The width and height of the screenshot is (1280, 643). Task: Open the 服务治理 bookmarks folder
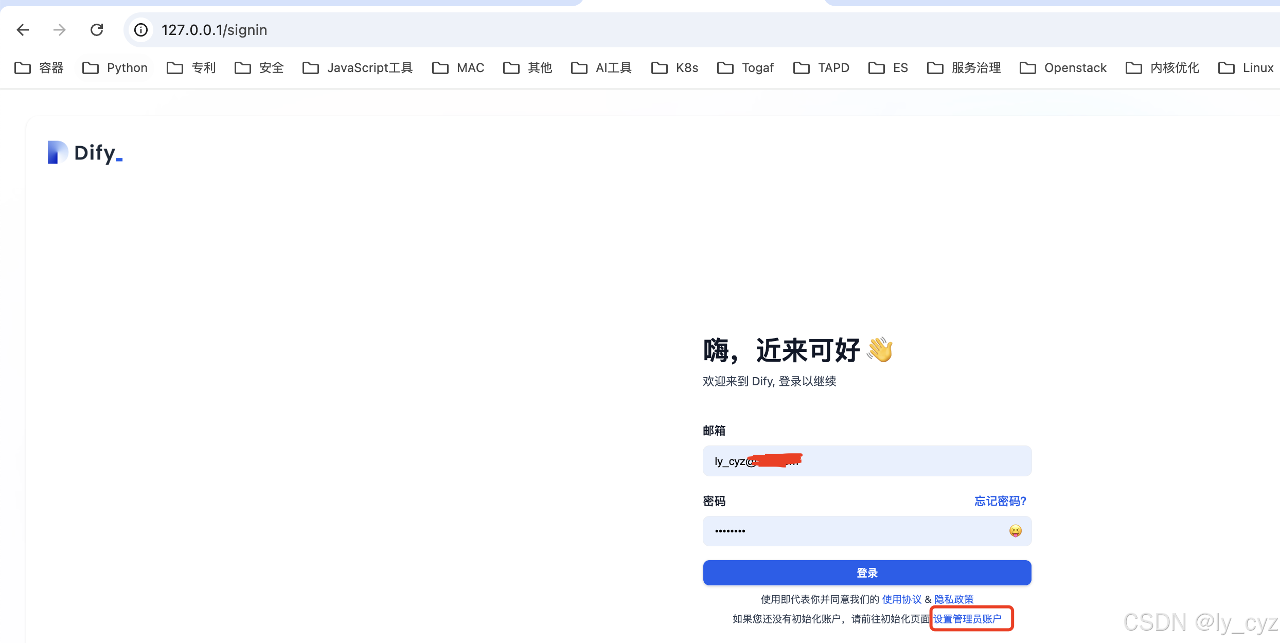tap(964, 68)
